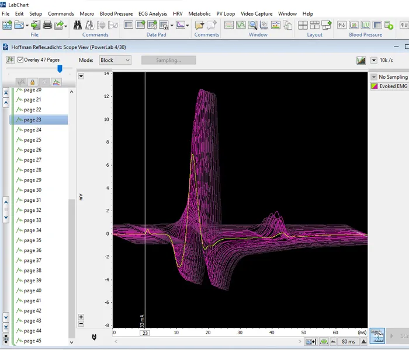This screenshot has height=350, width=409.
Task: Open the Mode Block dropdown
Action: 114,60
